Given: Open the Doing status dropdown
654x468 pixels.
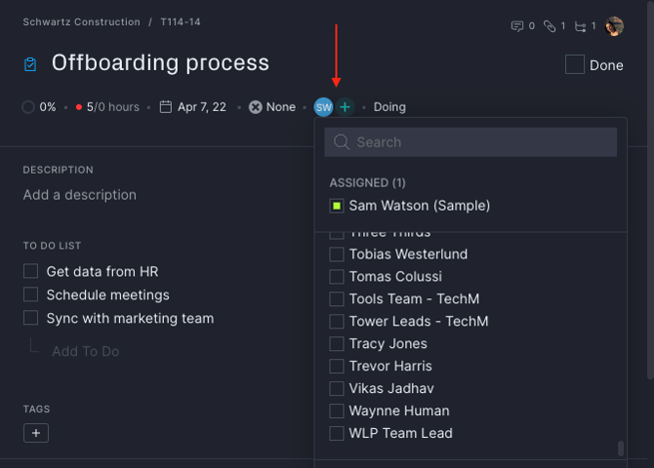Looking at the screenshot, I should tap(389, 107).
